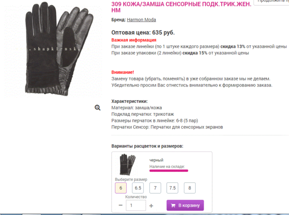289x215 pixels.
Task: Click the magnifier zoom icon
Action: click(x=98, y=108)
